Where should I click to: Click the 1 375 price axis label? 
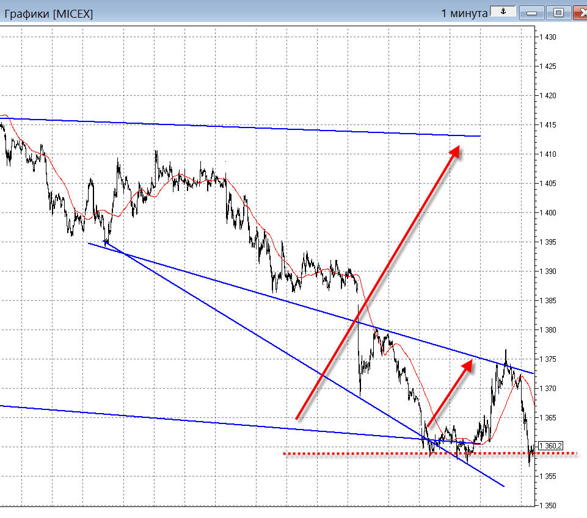pos(548,359)
